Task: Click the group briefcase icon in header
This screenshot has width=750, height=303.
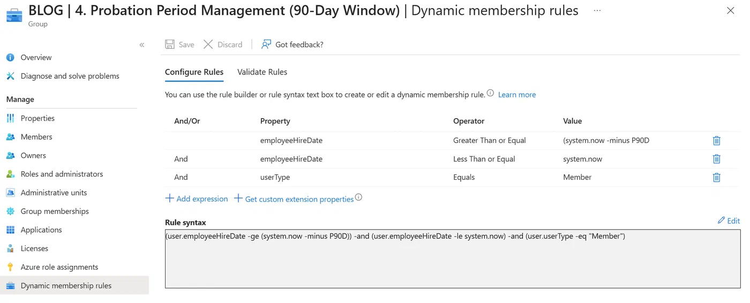Action: pyautogui.click(x=14, y=15)
